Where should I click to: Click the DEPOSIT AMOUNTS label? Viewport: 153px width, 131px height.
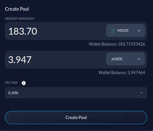pos(19,19)
